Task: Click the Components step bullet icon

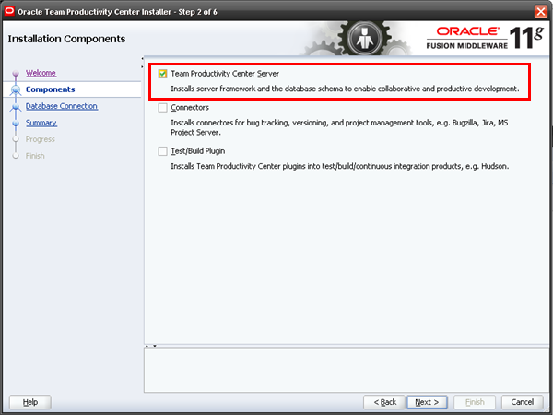Action: [15, 89]
